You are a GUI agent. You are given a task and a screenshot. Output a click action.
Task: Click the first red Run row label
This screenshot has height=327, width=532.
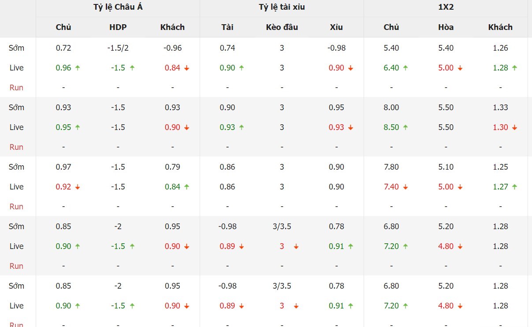(16, 88)
